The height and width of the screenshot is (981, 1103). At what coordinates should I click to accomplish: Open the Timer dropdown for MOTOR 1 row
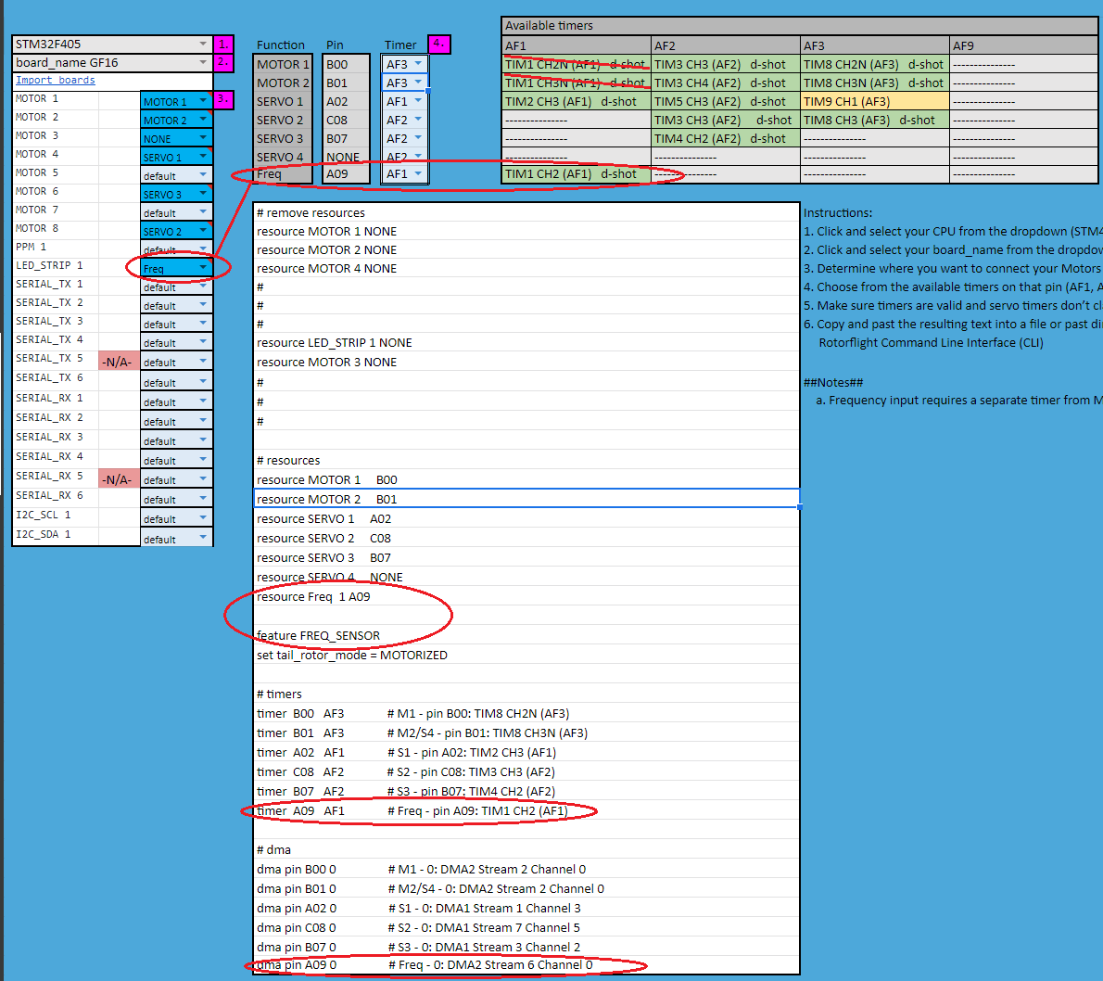coord(418,64)
